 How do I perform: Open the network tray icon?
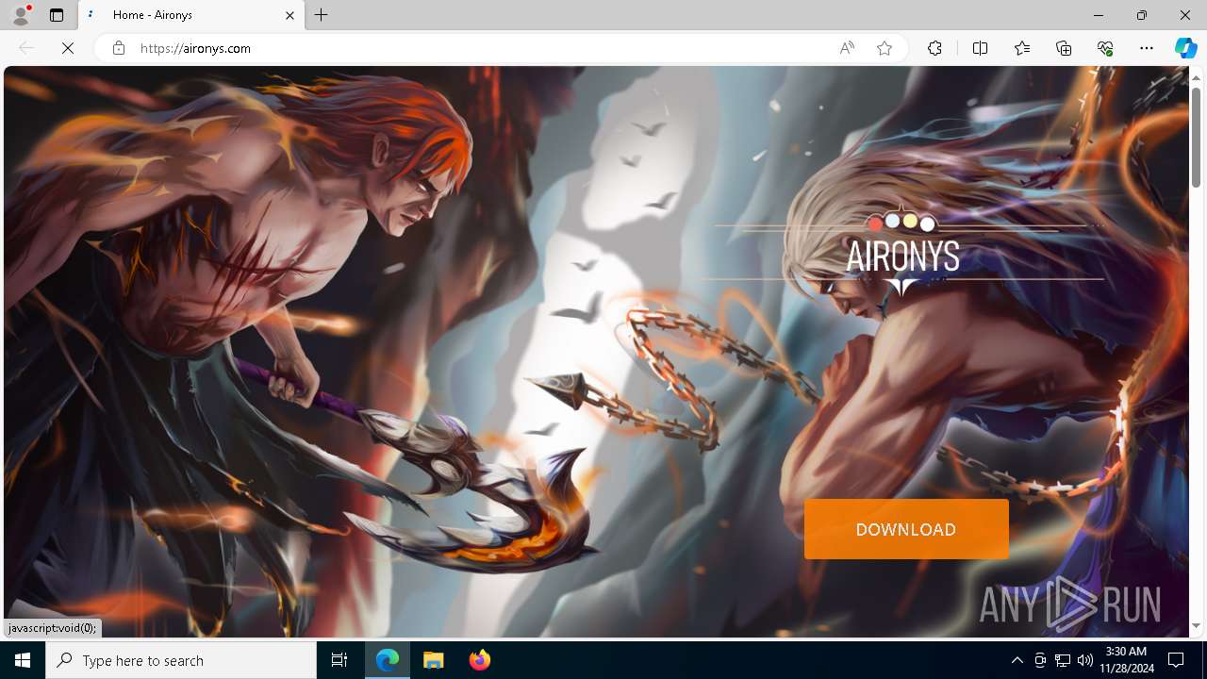[x=1063, y=660]
